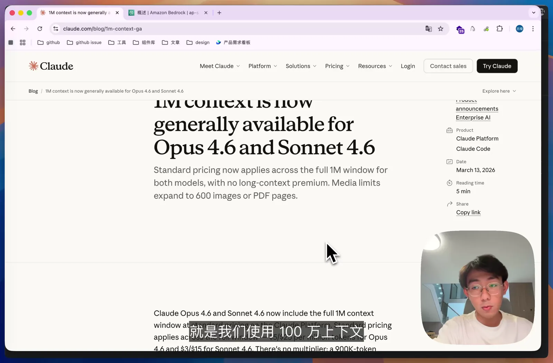Click the Contact sales button
Screen dimensions: 553x363
click(x=448, y=66)
